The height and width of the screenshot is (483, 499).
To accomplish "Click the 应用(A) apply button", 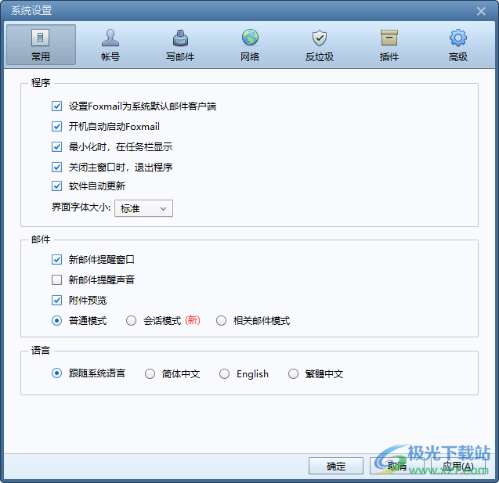I will tap(458, 466).
